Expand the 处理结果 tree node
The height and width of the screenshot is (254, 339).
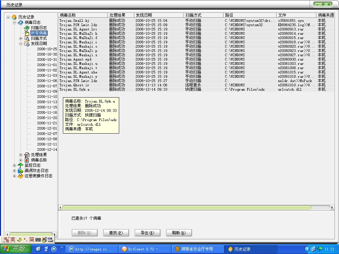click(21, 155)
